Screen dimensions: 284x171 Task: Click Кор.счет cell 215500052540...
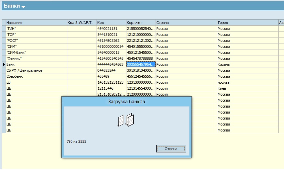[141, 29]
